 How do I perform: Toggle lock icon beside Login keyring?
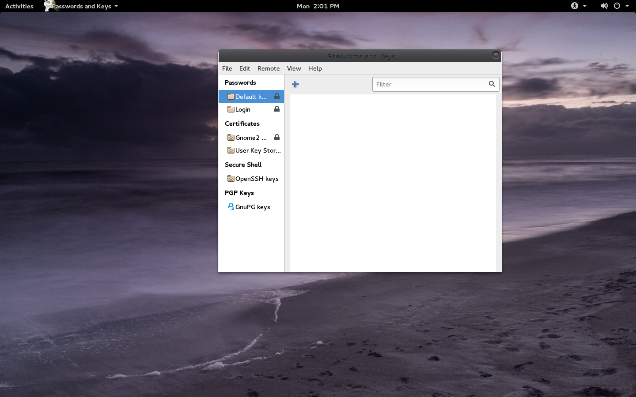pos(277,109)
